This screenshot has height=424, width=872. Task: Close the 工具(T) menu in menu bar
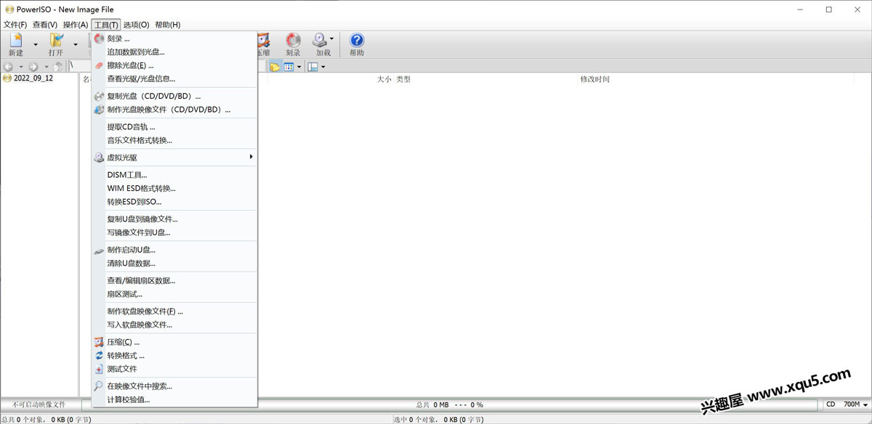106,25
